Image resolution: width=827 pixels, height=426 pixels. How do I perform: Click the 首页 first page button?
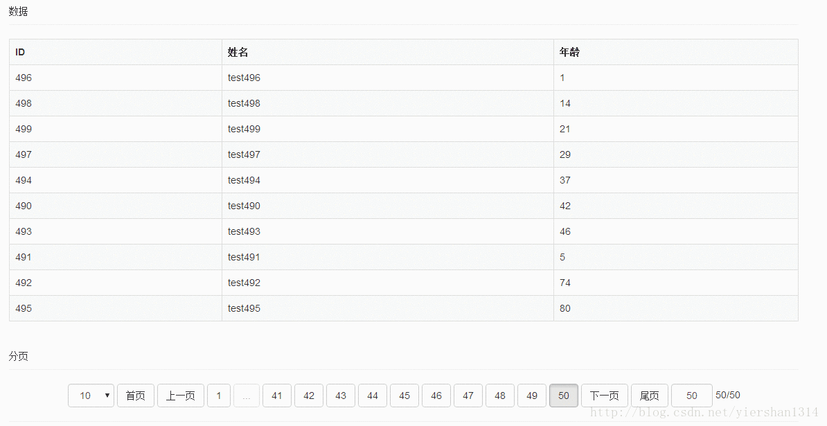click(x=135, y=396)
